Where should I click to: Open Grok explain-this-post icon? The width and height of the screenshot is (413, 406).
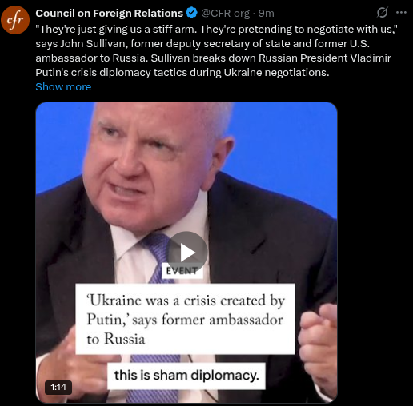click(x=382, y=13)
